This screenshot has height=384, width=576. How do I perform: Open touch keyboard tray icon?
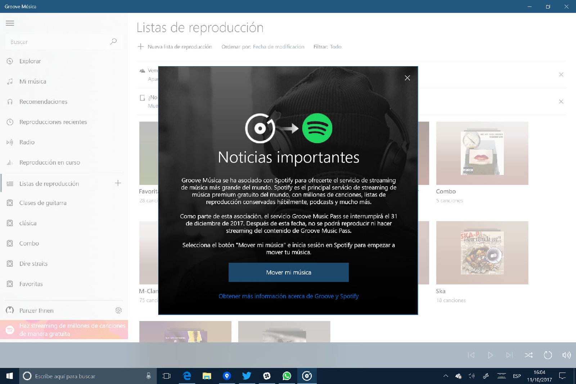click(501, 376)
